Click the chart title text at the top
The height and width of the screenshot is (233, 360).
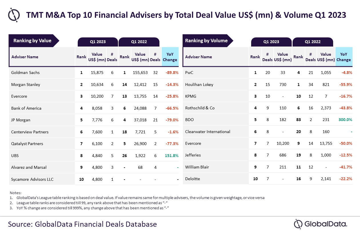click(186, 15)
